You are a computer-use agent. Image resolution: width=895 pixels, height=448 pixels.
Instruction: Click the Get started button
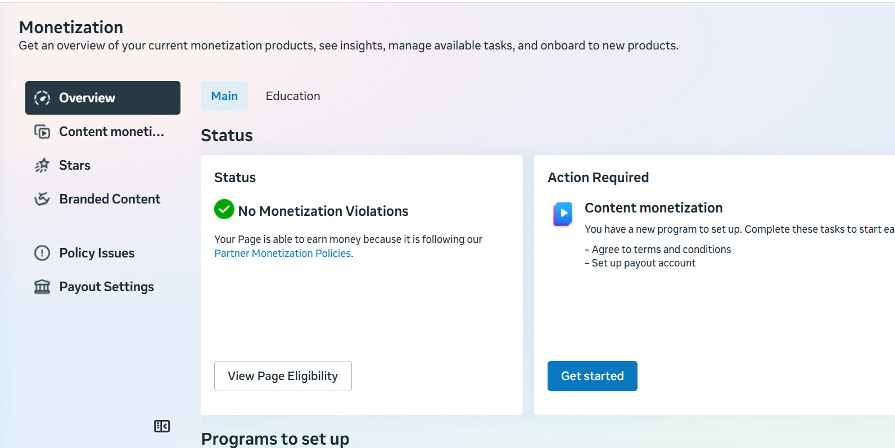(x=593, y=376)
